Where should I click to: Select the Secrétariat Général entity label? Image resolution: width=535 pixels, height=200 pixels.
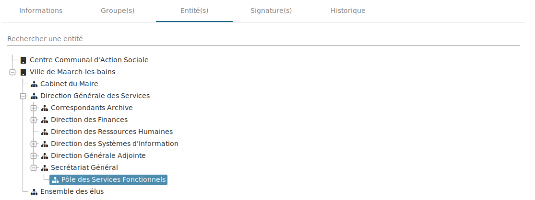84,167
